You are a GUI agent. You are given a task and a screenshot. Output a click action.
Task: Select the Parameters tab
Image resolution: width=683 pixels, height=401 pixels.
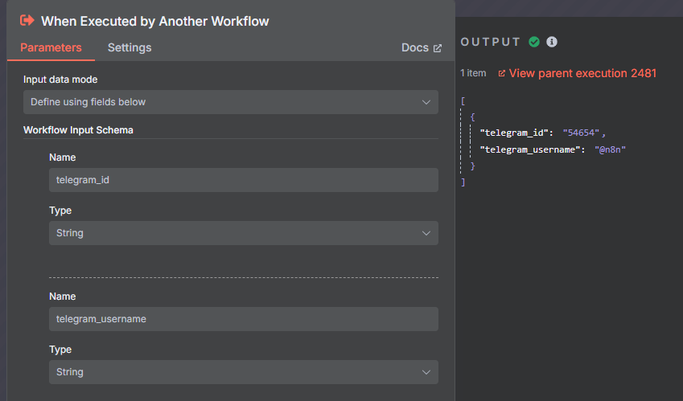tap(51, 47)
